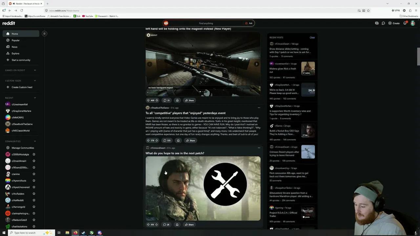Clear the Recent Posts list
Image resolution: width=420 pixels, height=236 pixels.
coord(312,37)
